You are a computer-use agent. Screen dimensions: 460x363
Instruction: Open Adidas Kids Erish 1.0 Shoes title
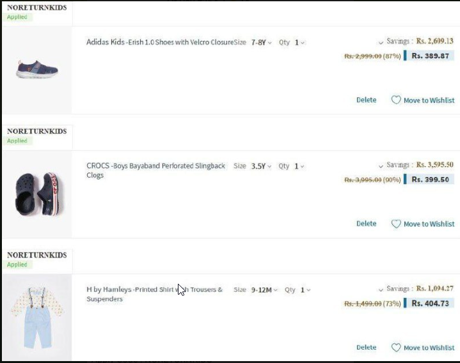(x=160, y=43)
